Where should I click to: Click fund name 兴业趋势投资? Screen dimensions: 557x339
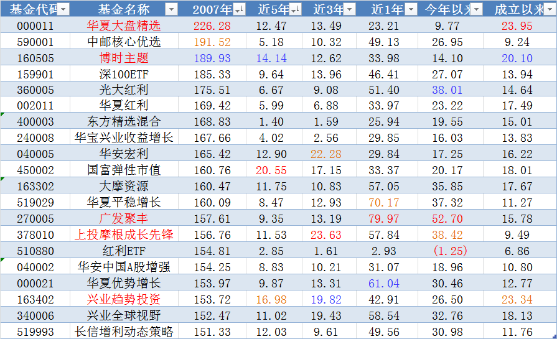click(x=124, y=299)
